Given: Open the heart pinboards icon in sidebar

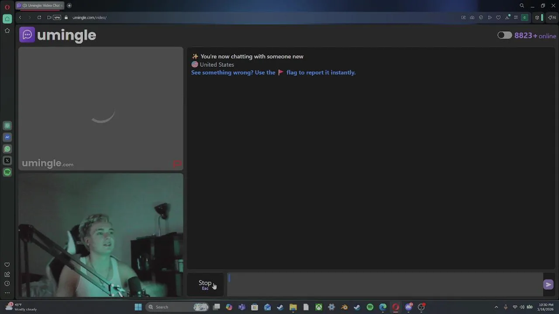Looking at the screenshot, I should click(7, 265).
